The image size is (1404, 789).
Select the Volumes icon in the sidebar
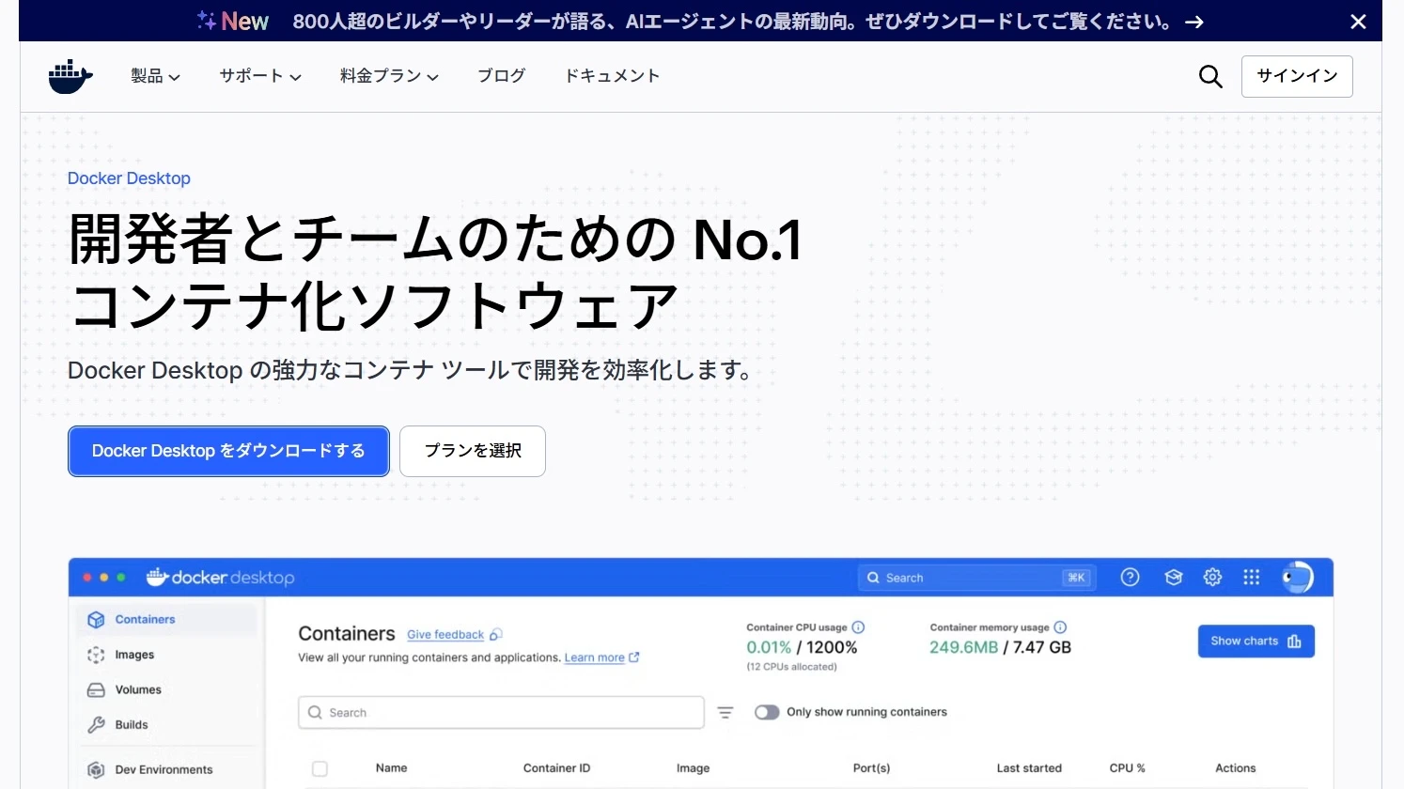pyautogui.click(x=96, y=690)
